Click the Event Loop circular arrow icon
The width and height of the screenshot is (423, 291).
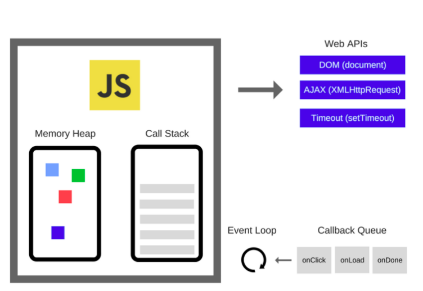(x=254, y=260)
